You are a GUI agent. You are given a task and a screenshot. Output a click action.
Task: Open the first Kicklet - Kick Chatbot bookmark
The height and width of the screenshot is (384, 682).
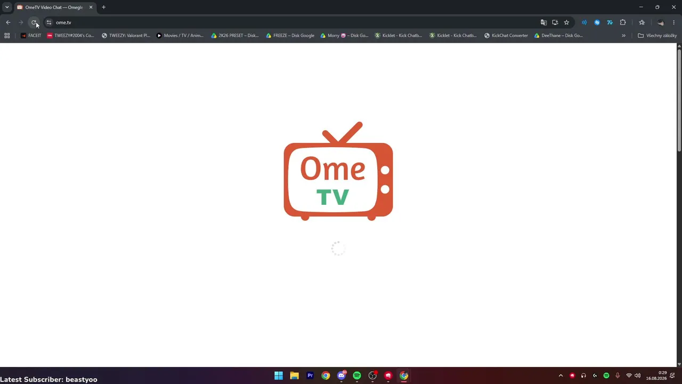(x=399, y=36)
